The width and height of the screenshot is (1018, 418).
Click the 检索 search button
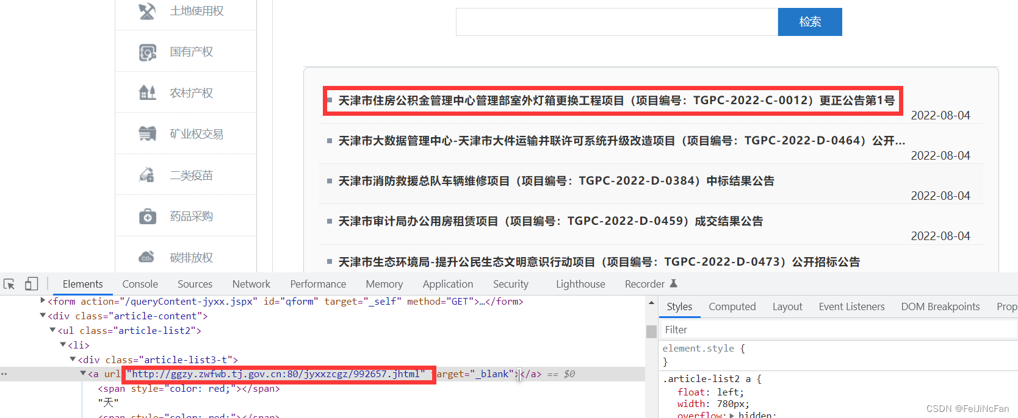(810, 22)
